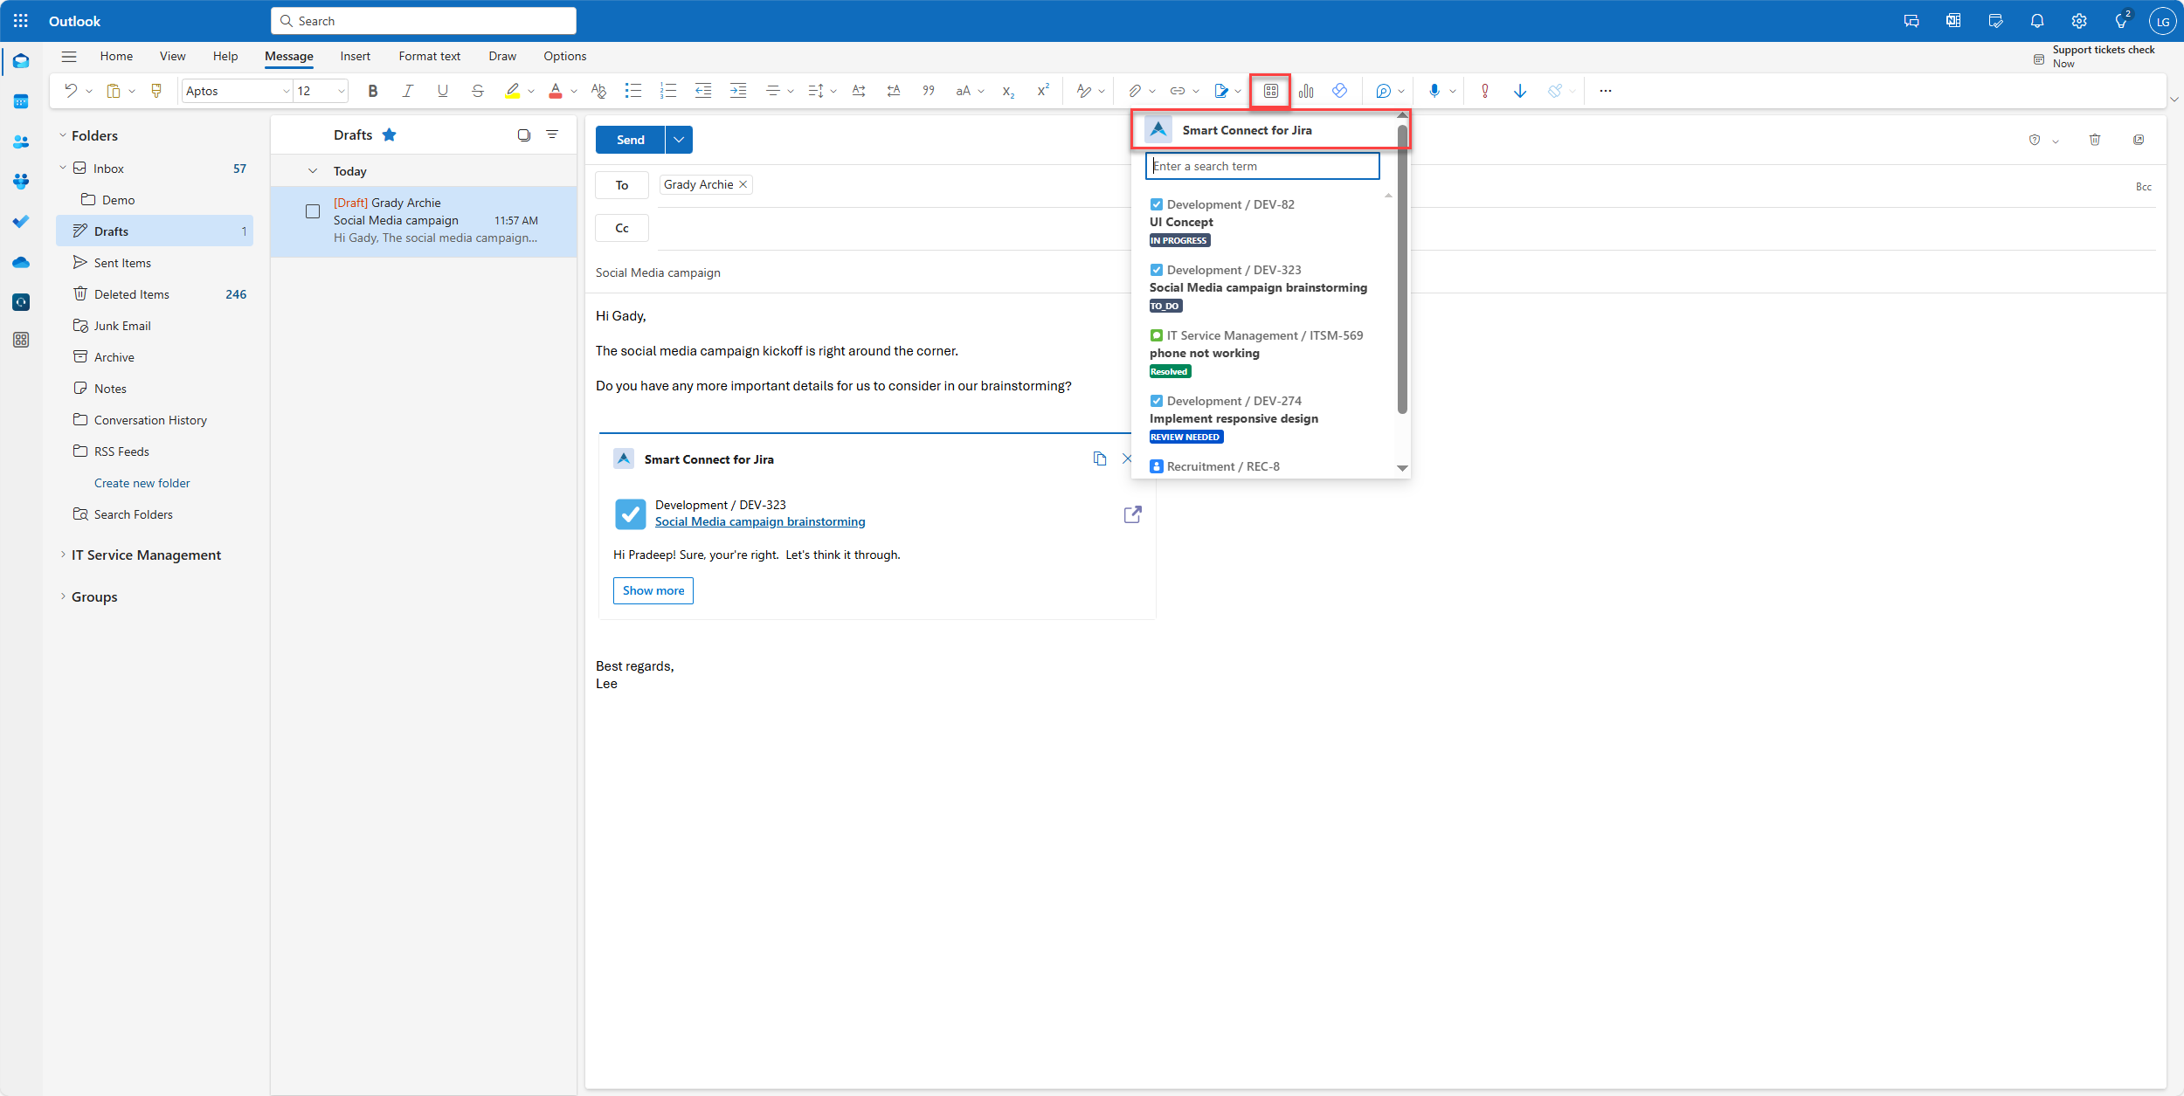Open Settings gear icon
Image resolution: width=2184 pixels, height=1096 pixels.
click(2079, 21)
